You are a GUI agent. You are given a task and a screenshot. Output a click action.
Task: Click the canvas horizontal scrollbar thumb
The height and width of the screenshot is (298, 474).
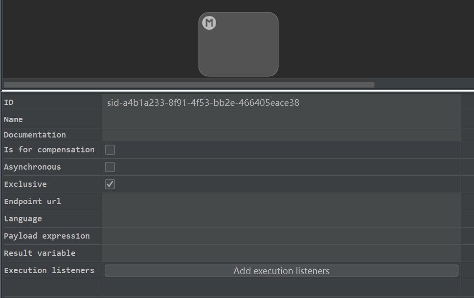click(189, 84)
